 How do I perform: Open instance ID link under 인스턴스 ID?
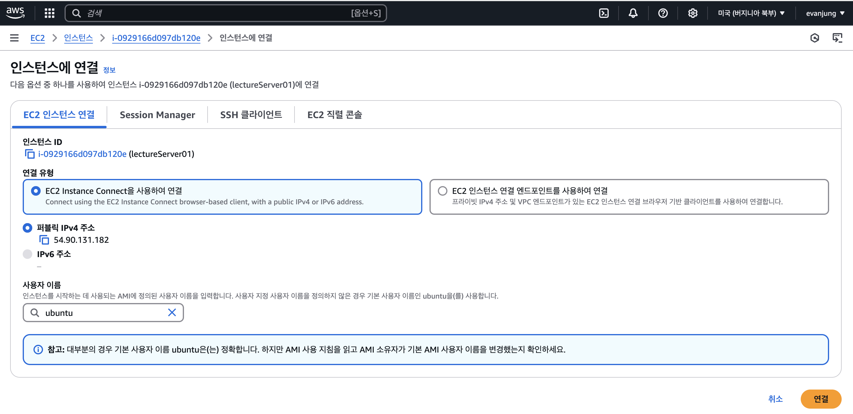click(x=82, y=154)
